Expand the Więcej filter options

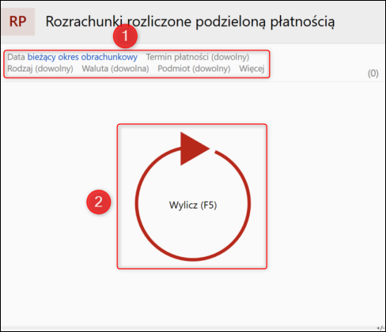point(252,69)
